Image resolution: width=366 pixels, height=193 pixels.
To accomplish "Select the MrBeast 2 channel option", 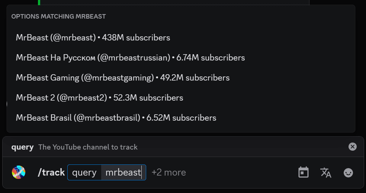I will click(x=99, y=98).
